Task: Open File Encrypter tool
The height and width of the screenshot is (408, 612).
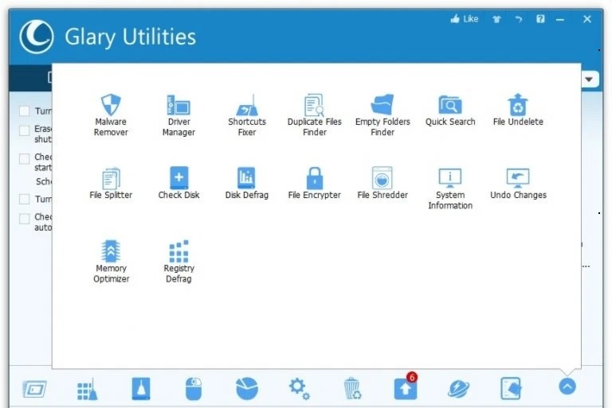Action: tap(314, 183)
